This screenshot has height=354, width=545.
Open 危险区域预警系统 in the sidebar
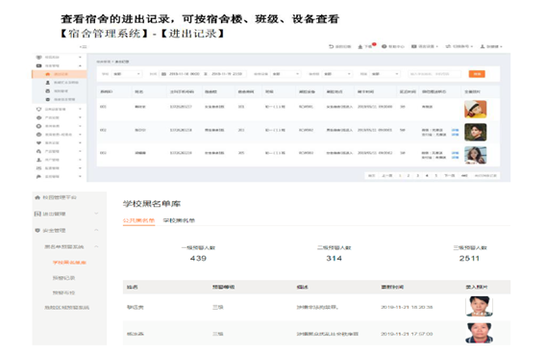coord(66,308)
